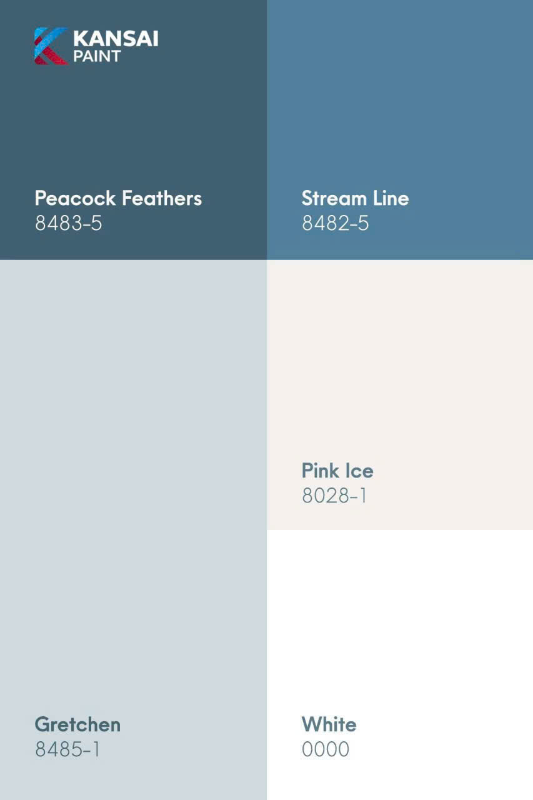Pick the medium blue Stream Line swatch
The image size is (533, 800).
click(400, 112)
